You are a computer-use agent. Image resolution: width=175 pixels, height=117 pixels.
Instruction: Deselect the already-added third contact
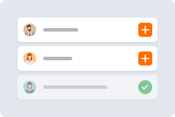(145, 87)
